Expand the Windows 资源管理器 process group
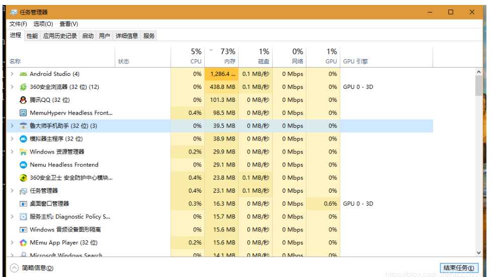The image size is (495, 277). pos(12,152)
